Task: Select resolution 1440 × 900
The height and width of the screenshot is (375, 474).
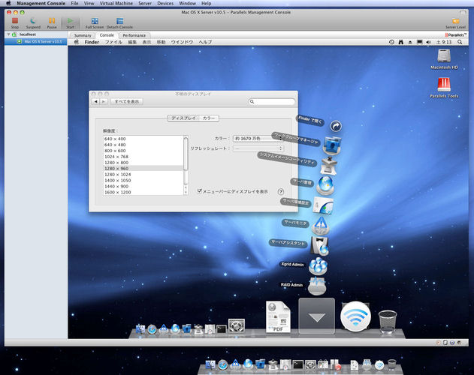Action: tap(143, 186)
